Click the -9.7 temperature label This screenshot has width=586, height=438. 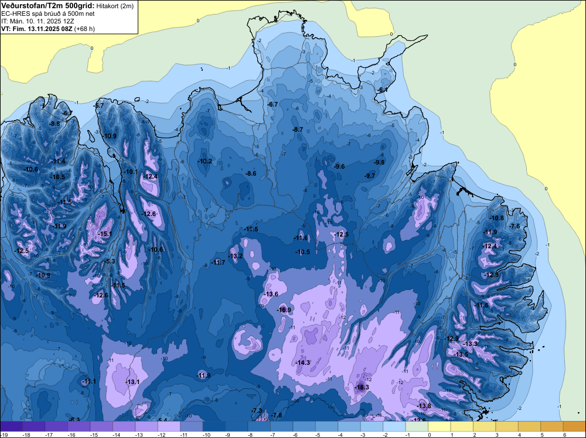(370, 176)
